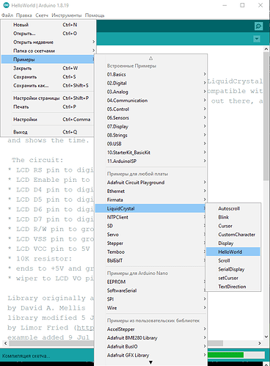Open the Правка menu
This screenshot has width=270, height=366.
(x=24, y=15)
